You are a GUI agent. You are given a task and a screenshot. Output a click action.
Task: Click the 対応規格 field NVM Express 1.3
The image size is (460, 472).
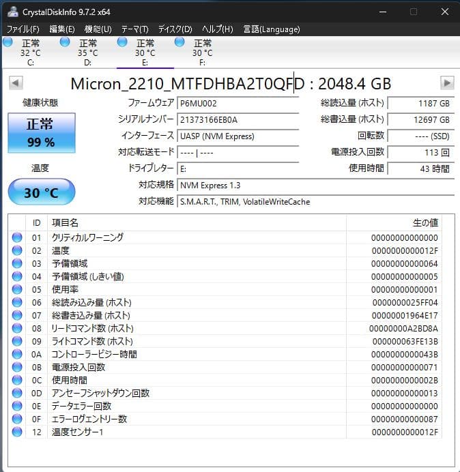(316, 185)
